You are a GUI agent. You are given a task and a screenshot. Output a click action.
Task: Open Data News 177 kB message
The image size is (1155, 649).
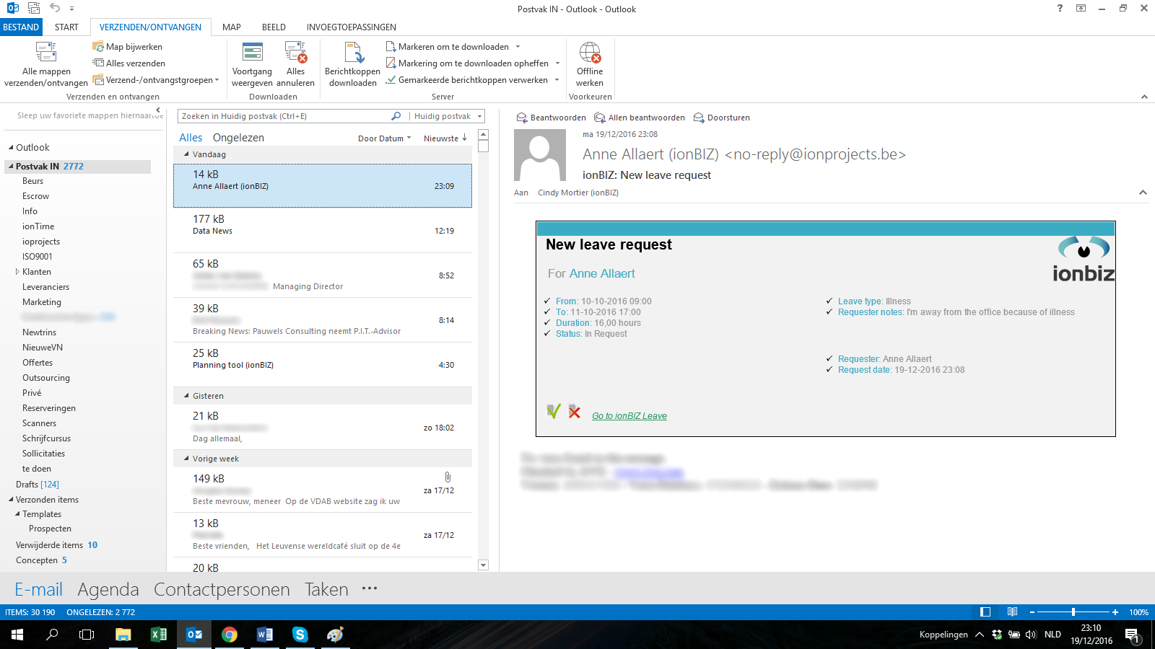(323, 231)
